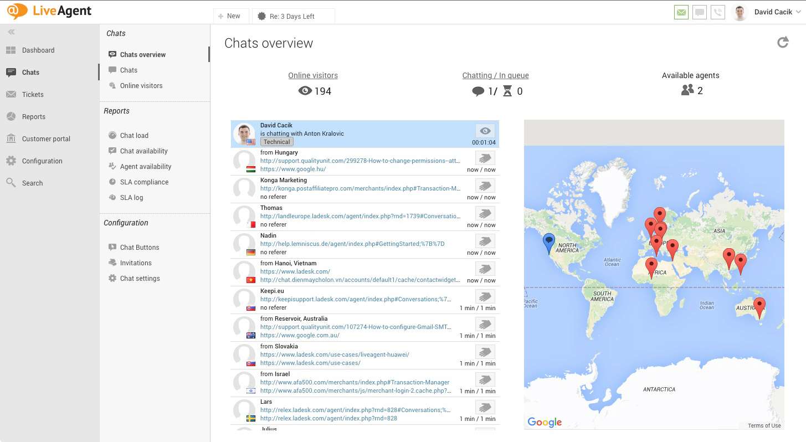The width and height of the screenshot is (806, 442).
Task: Switch to the 'Re: 3 Days Left' tab
Action: (294, 16)
